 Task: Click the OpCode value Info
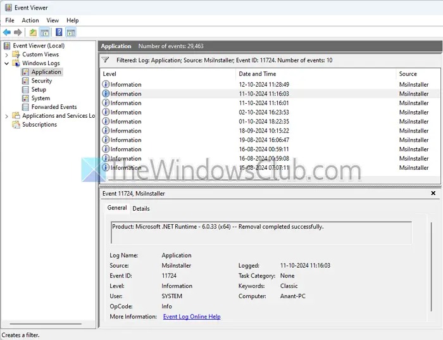point(166,306)
